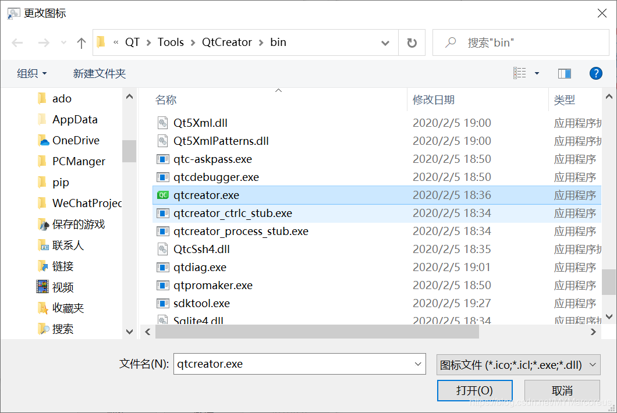
Task: Refresh the bin folder listing
Action: [412, 42]
